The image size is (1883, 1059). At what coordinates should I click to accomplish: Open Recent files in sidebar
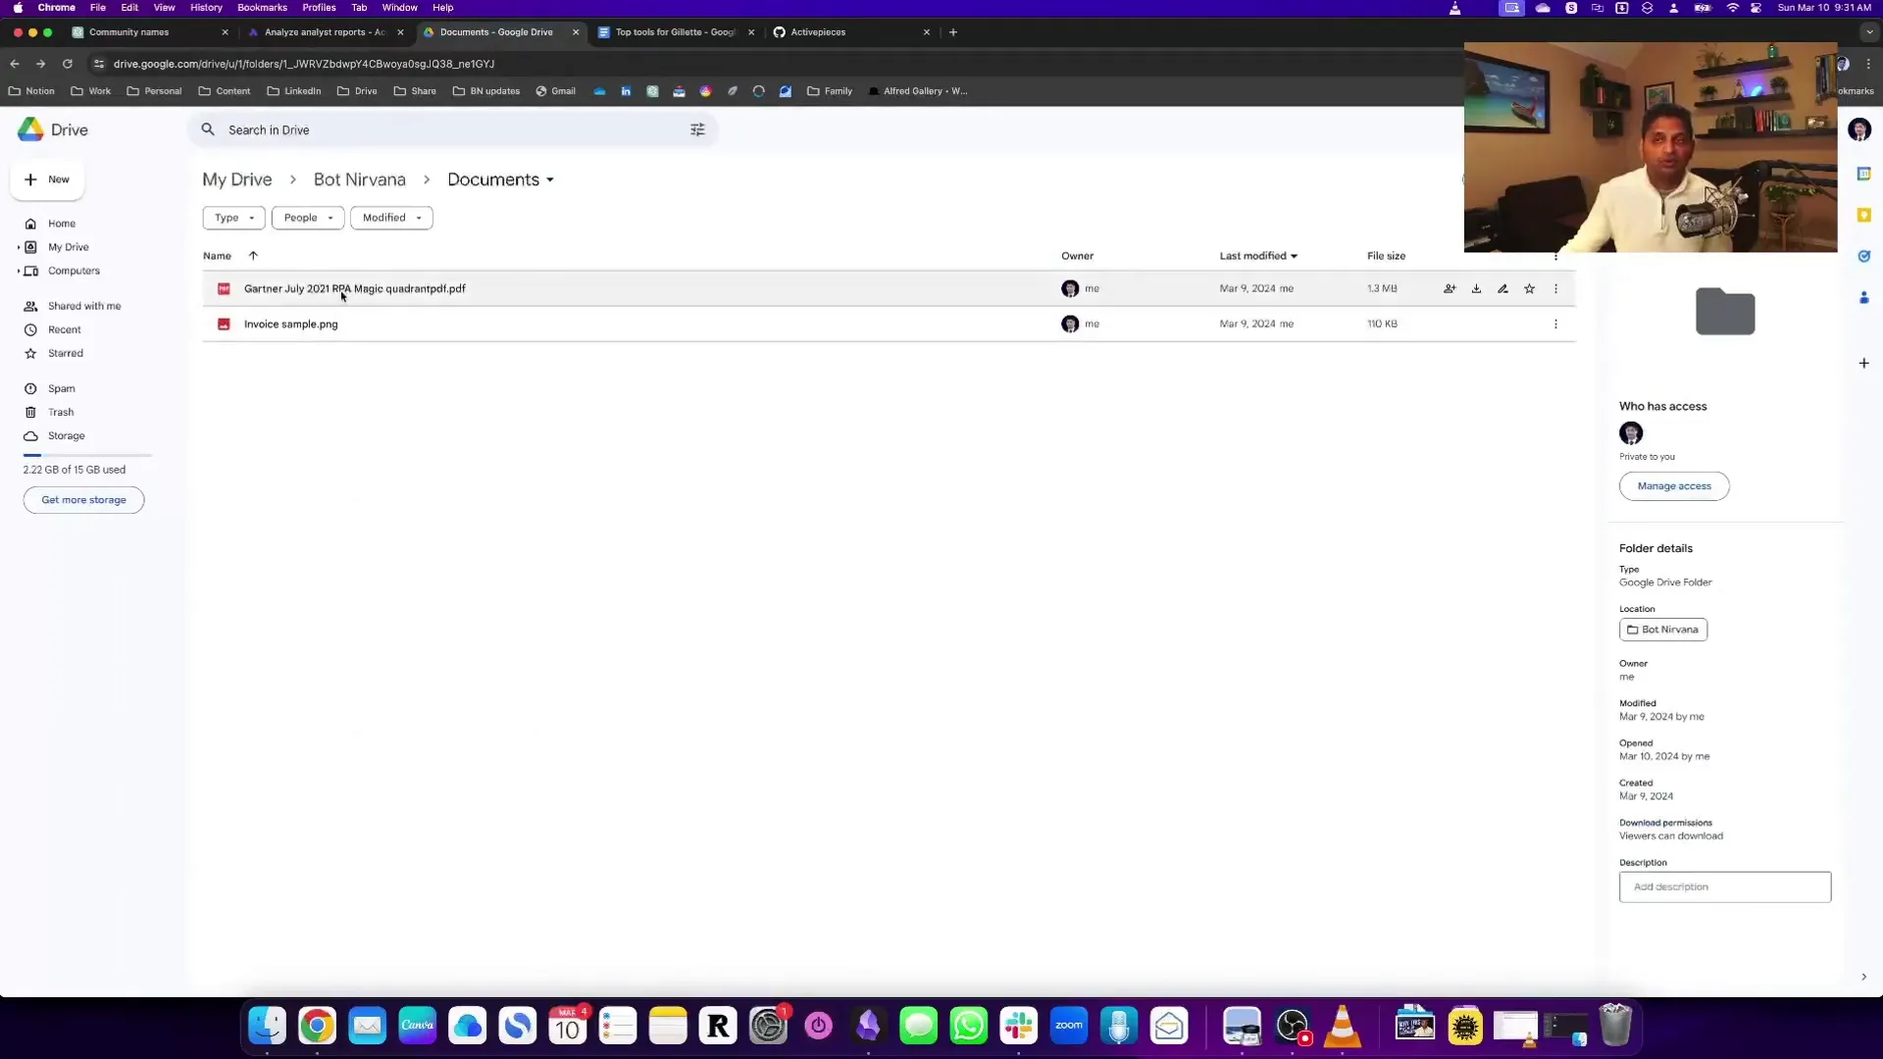[x=65, y=329]
